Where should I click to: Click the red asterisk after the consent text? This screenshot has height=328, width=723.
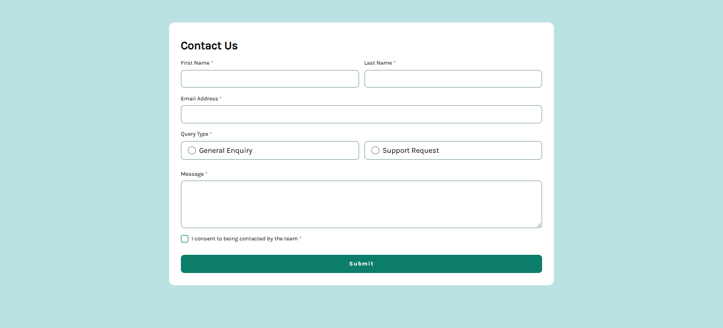300,238
